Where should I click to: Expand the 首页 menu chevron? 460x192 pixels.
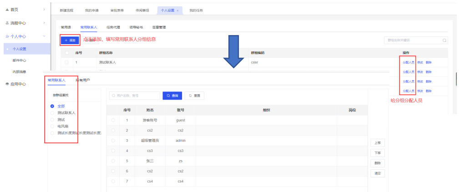pyautogui.click(x=44, y=10)
